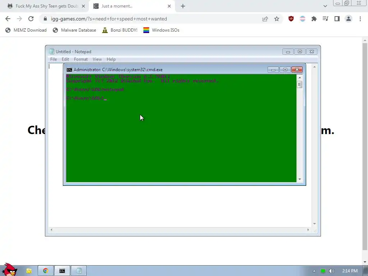Open the uBlock Origin extension icon
This screenshot has height=276, width=368.
coord(291,19)
